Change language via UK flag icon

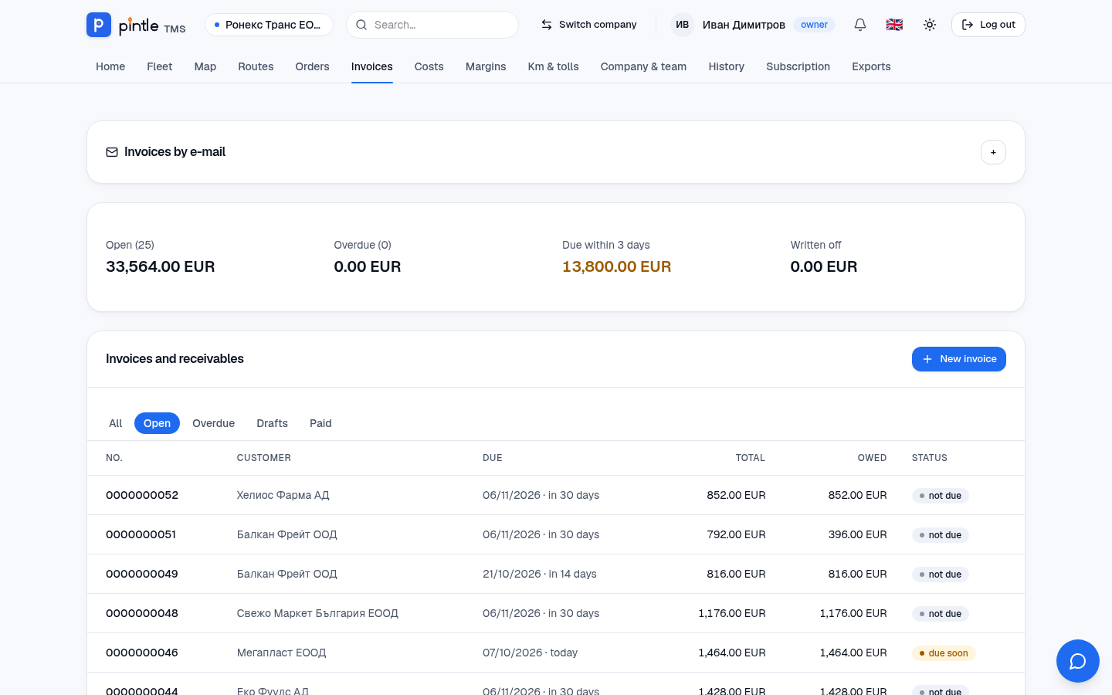click(894, 25)
